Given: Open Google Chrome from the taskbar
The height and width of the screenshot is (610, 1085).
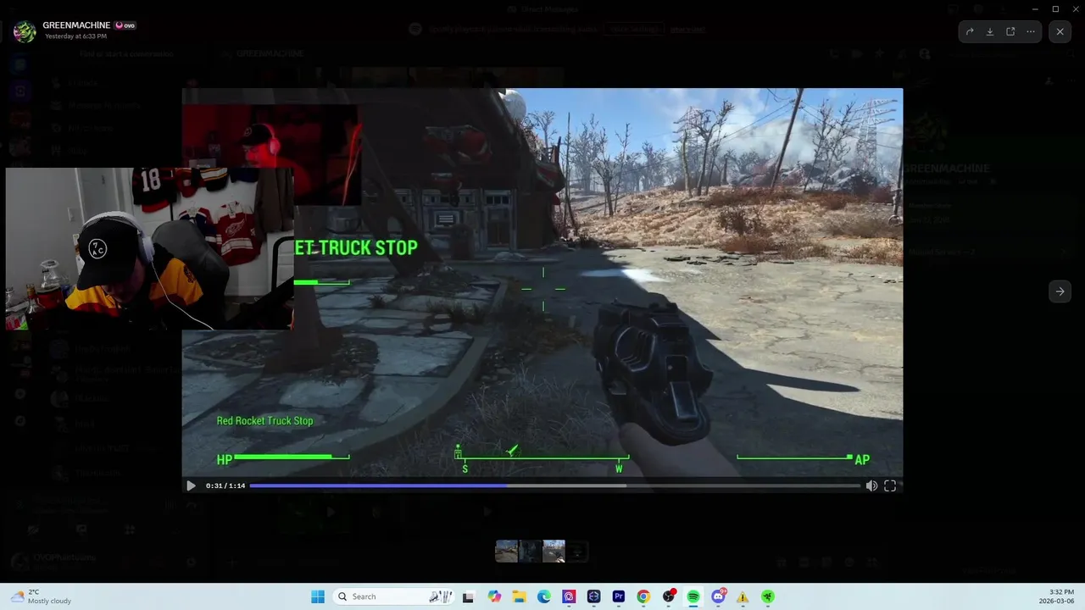Looking at the screenshot, I should point(643,596).
